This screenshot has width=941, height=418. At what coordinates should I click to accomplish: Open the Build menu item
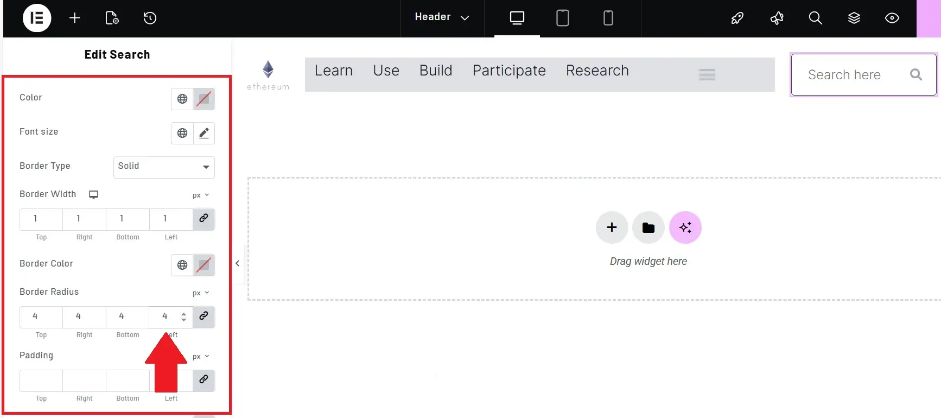(x=436, y=71)
